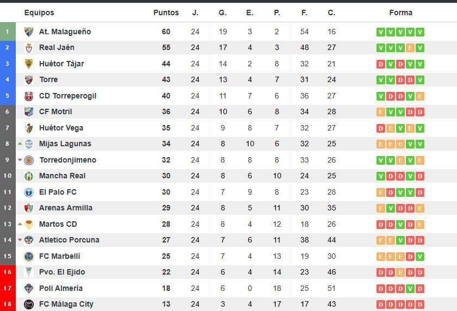Click the Huétor Tájar team badge
The height and width of the screenshot is (311, 457).
point(28,64)
